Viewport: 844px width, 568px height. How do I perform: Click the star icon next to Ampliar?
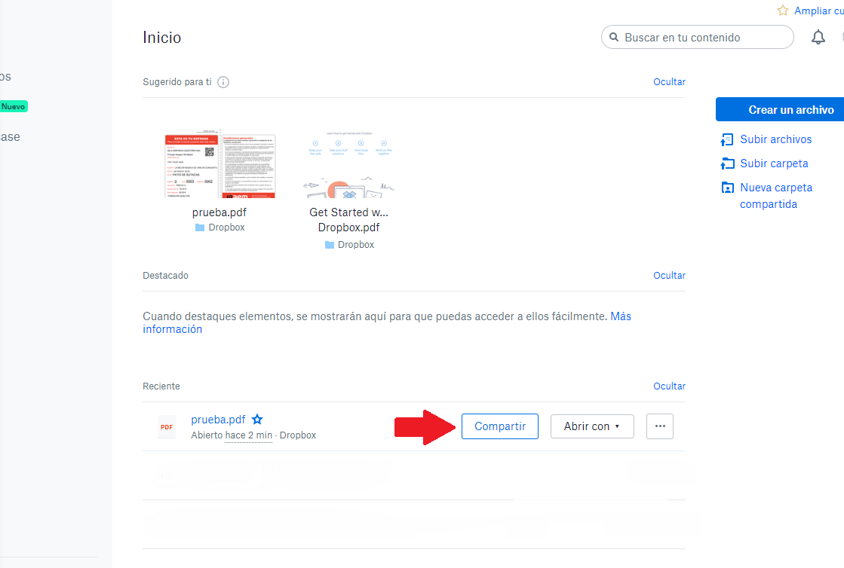[x=783, y=11]
